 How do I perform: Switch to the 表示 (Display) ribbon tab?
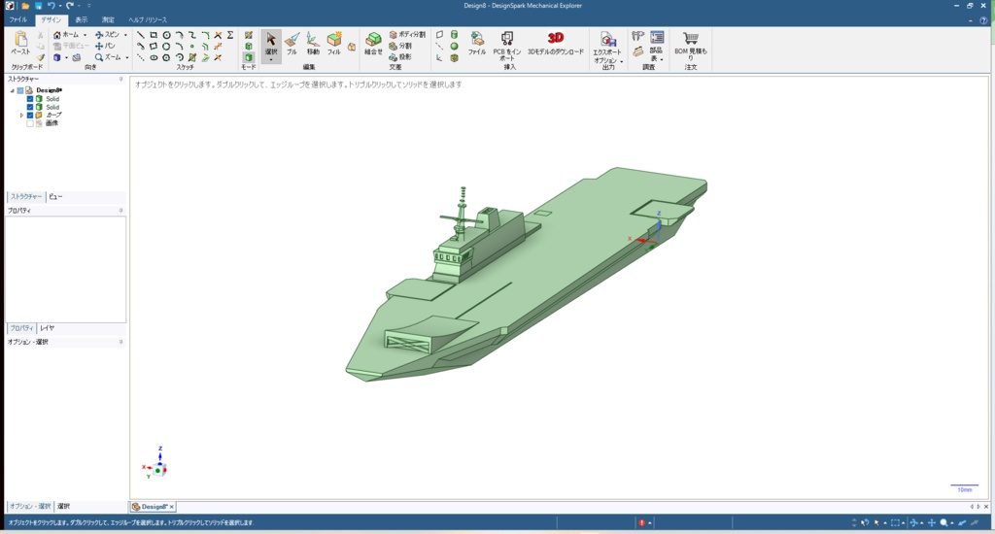(82, 19)
